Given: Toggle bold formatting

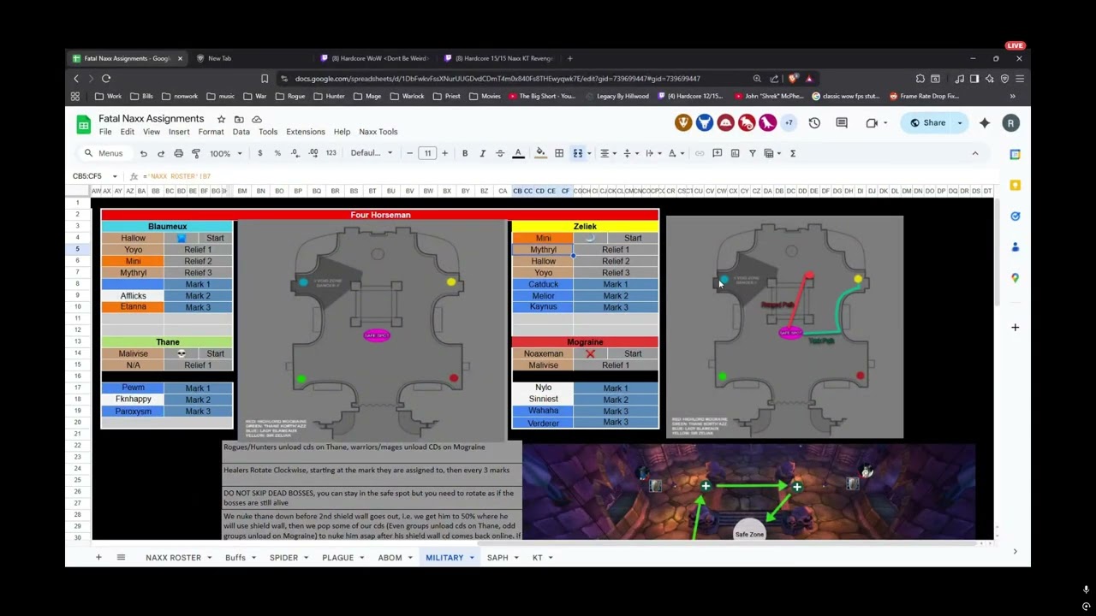Looking at the screenshot, I should [465, 153].
